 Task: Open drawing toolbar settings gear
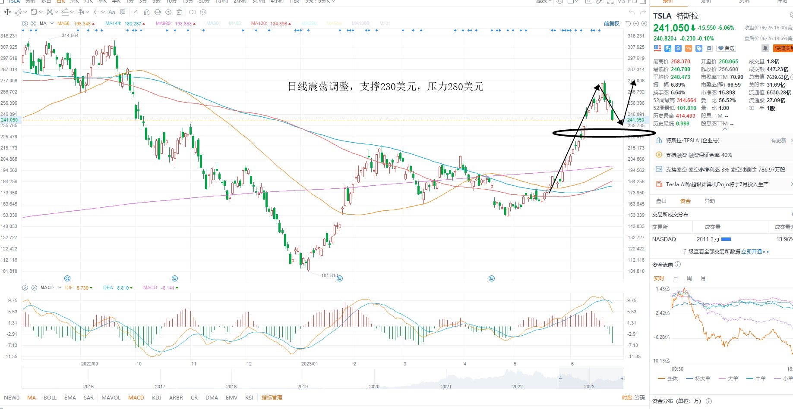(x=203, y=12)
